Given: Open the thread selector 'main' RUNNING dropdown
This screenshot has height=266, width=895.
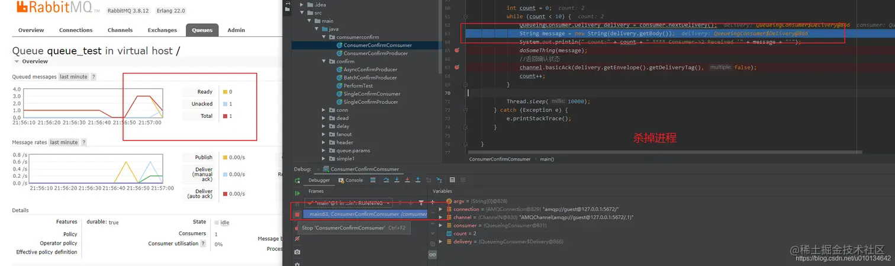Looking at the screenshot, I should pyautogui.click(x=348, y=203).
